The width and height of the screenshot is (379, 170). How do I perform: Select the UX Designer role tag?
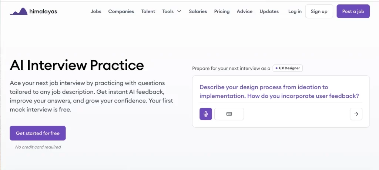pos(288,68)
